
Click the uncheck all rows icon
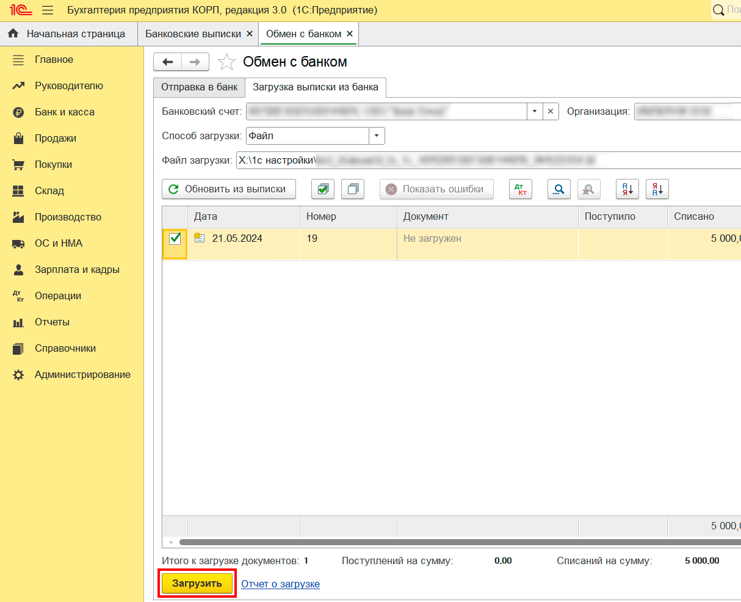pyautogui.click(x=353, y=189)
